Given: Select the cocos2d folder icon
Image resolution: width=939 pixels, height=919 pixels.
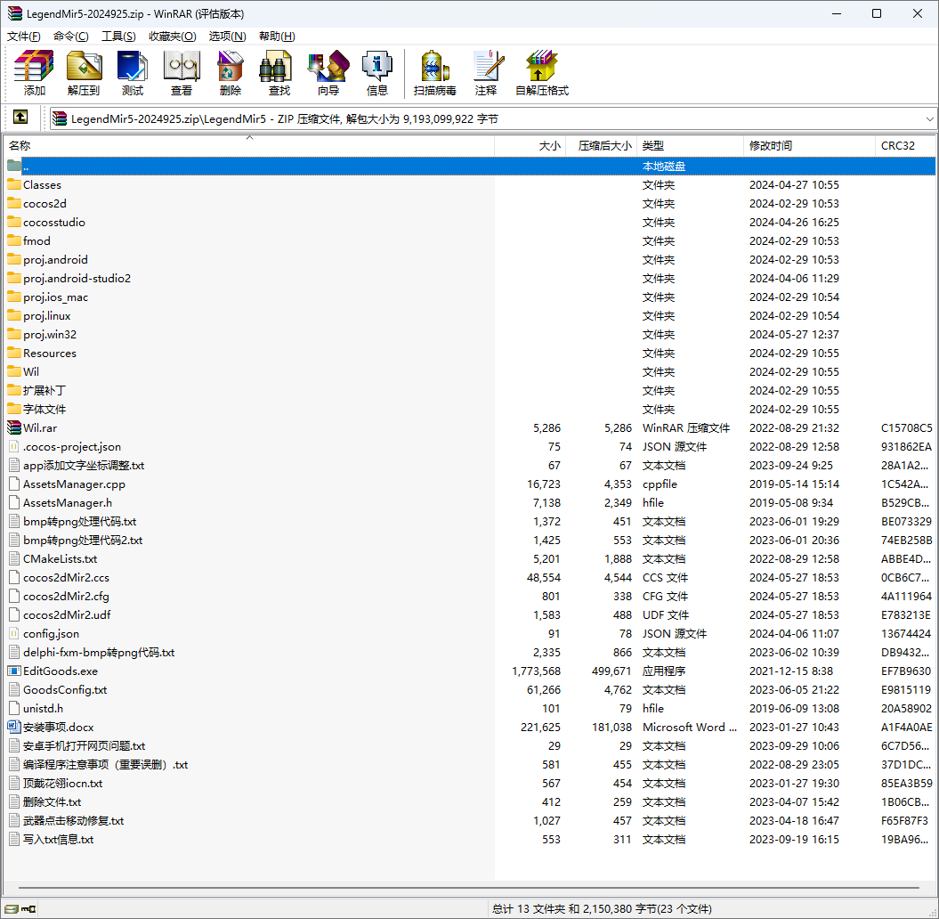Looking at the screenshot, I should pyautogui.click(x=13, y=203).
